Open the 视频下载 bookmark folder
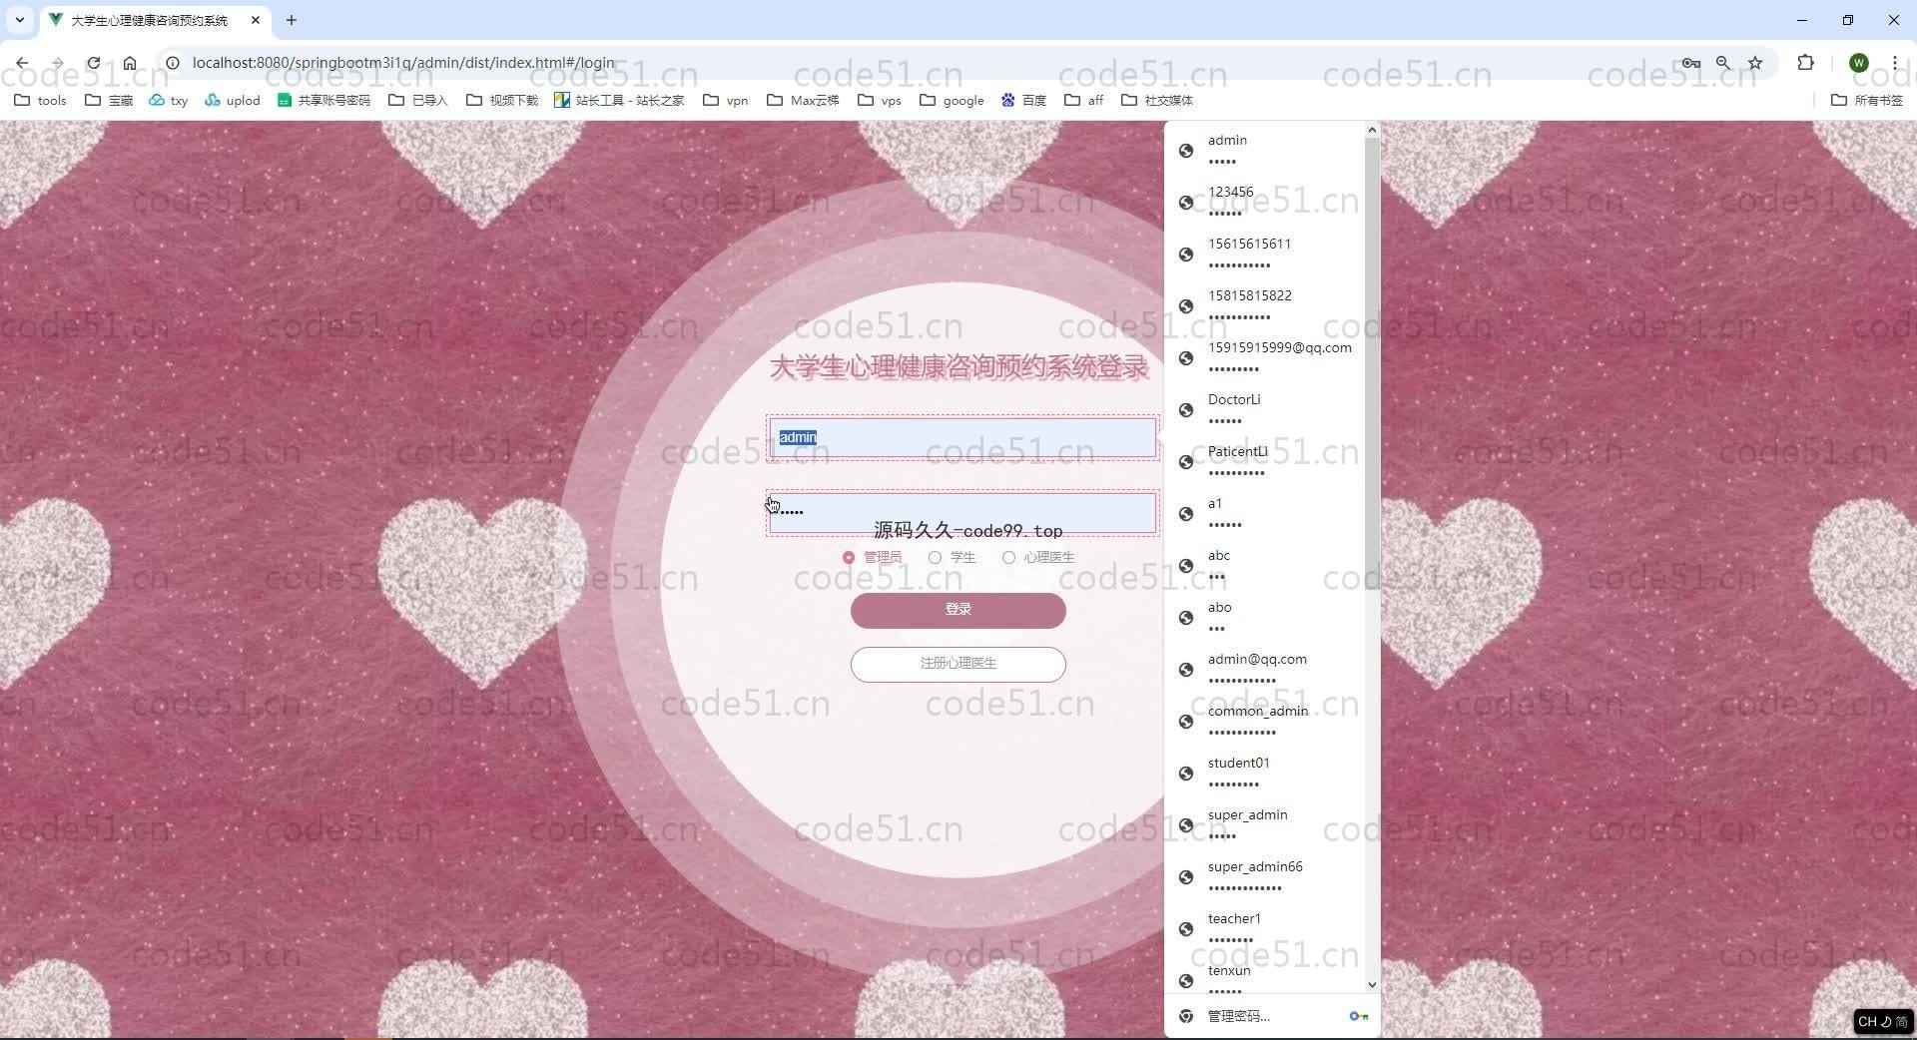The height and width of the screenshot is (1040, 1917). click(x=502, y=100)
